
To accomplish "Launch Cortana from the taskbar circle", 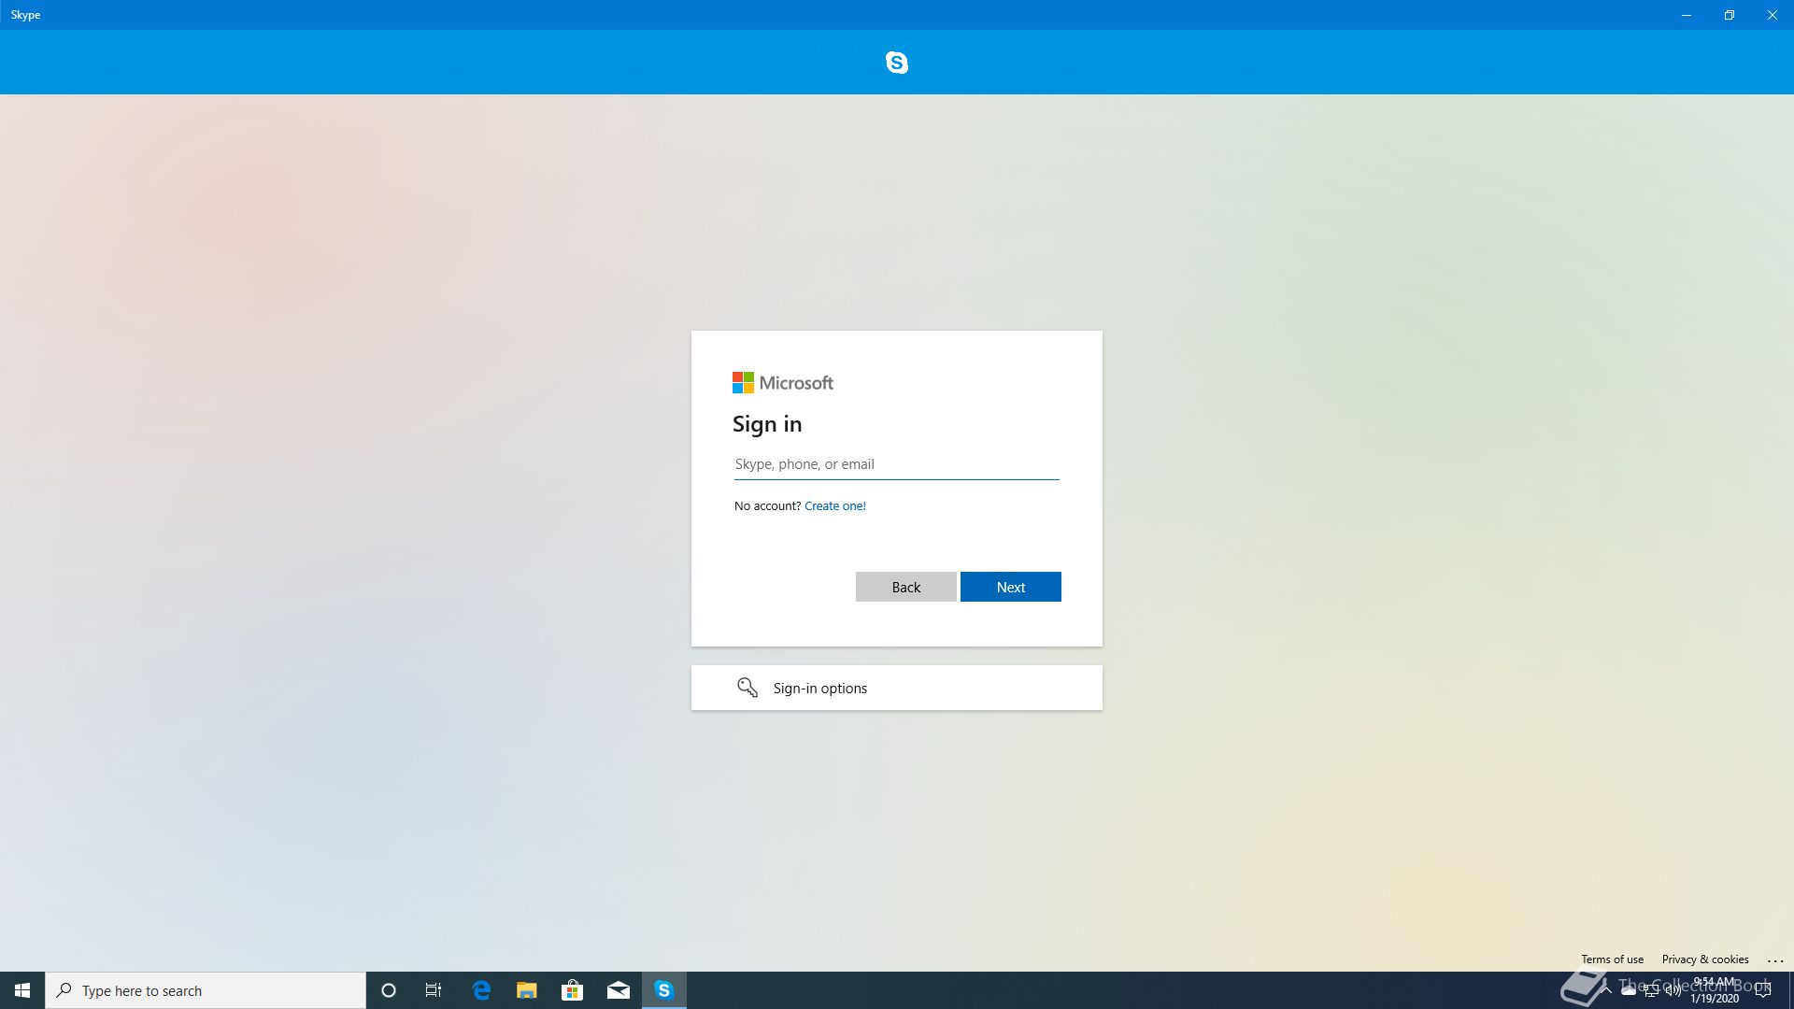I will click(389, 990).
